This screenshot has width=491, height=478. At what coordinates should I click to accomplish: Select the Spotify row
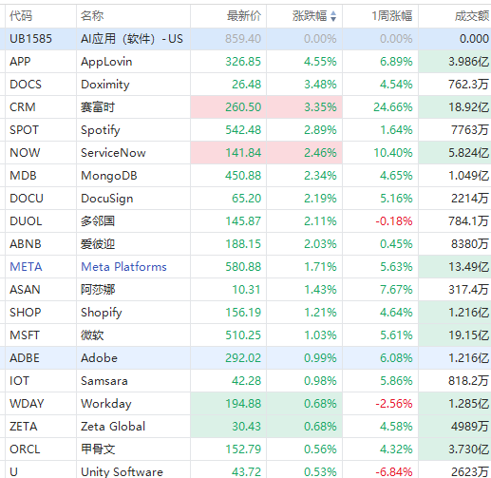[245, 130]
